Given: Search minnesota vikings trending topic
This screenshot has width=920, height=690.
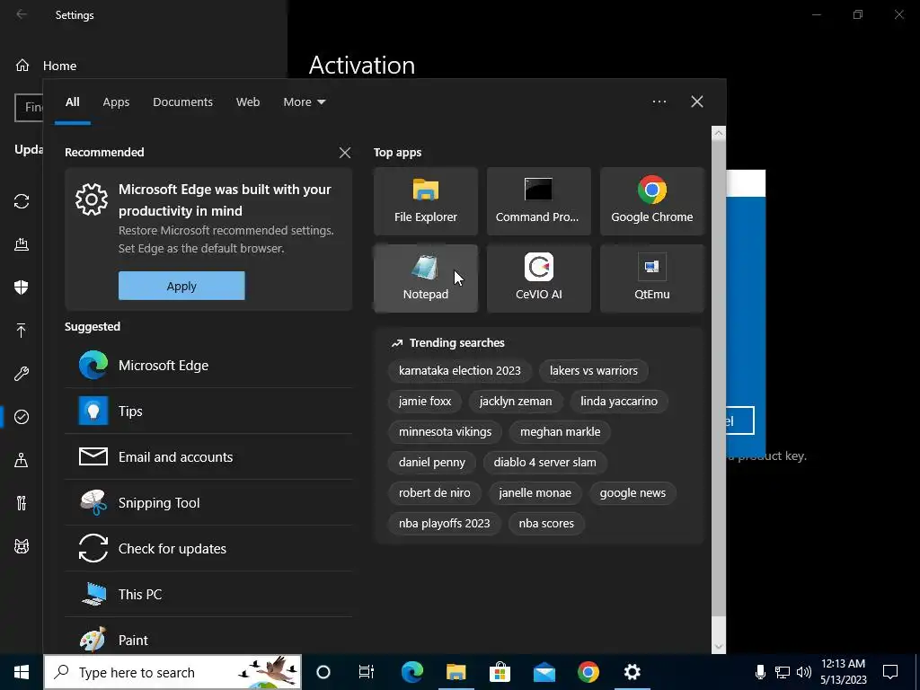Looking at the screenshot, I should click(x=446, y=432).
